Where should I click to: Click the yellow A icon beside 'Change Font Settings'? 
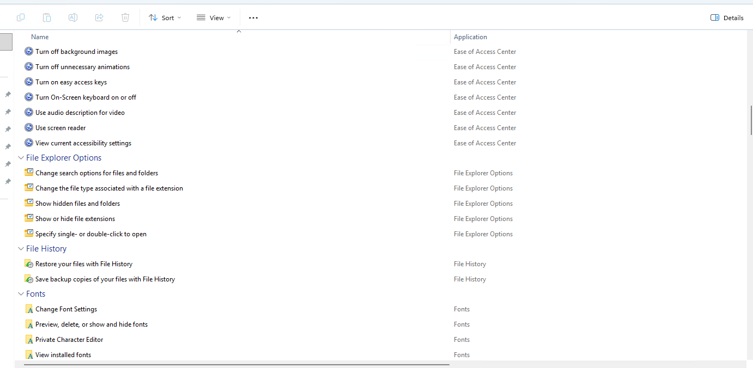point(29,309)
